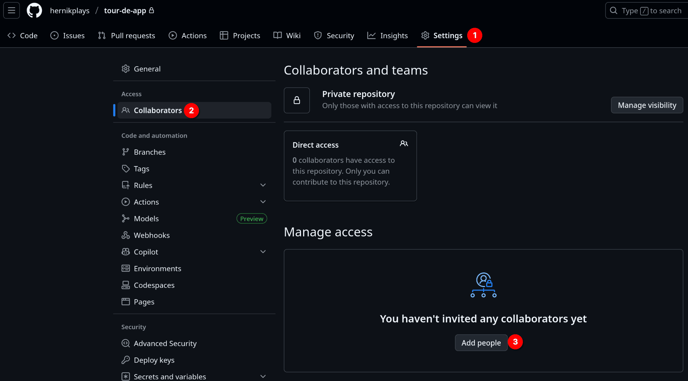The image size is (688, 381).
Task: Click the lock icon beside Private repository
Action: click(296, 100)
